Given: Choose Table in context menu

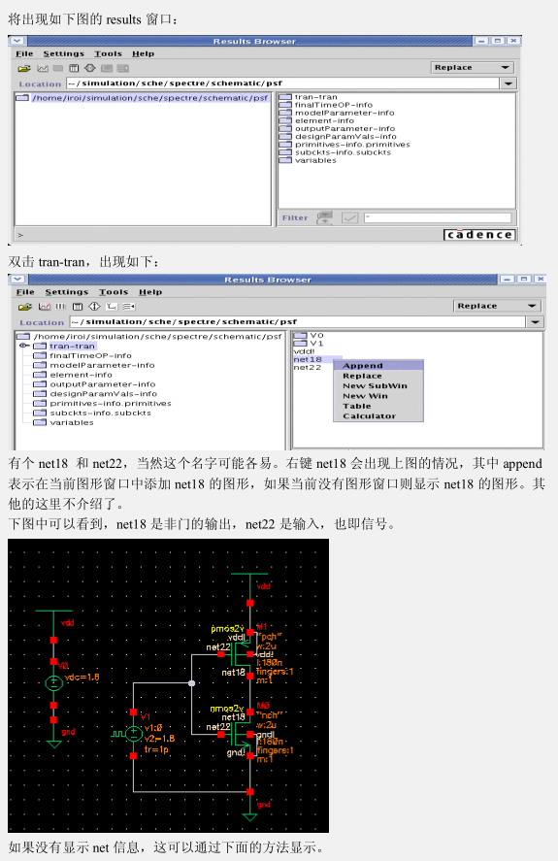Looking at the screenshot, I should click(378, 407).
